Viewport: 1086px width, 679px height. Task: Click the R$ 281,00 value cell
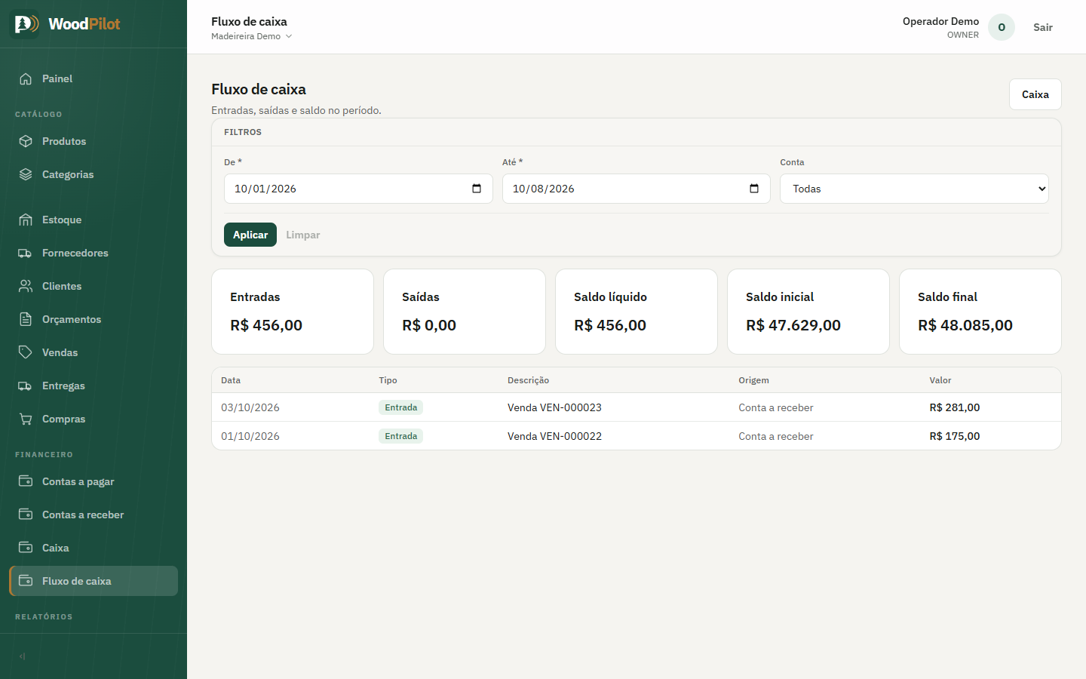click(x=955, y=407)
